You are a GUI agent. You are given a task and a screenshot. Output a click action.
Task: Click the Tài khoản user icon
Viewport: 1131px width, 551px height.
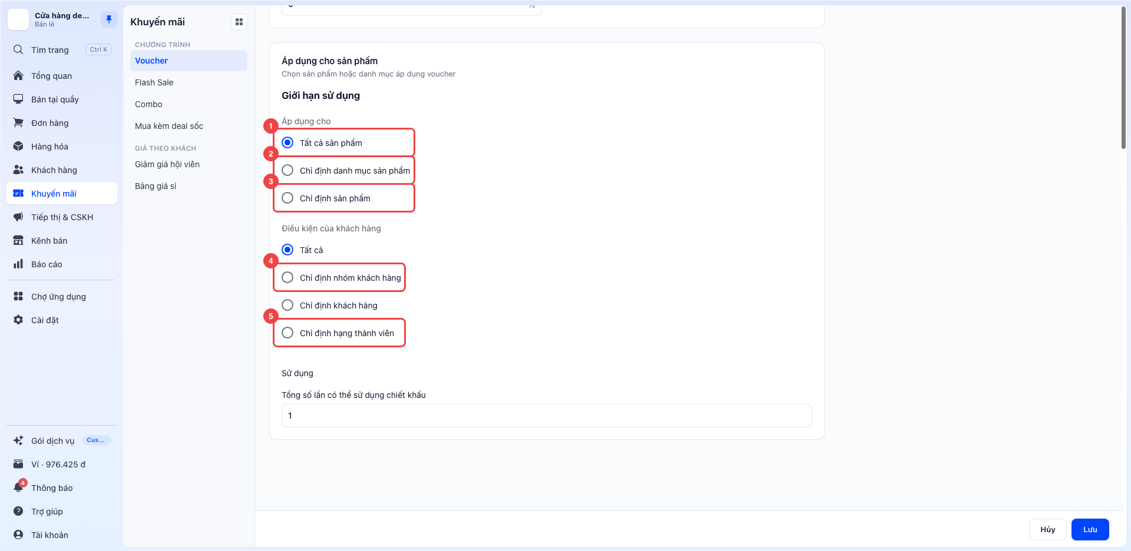18,535
